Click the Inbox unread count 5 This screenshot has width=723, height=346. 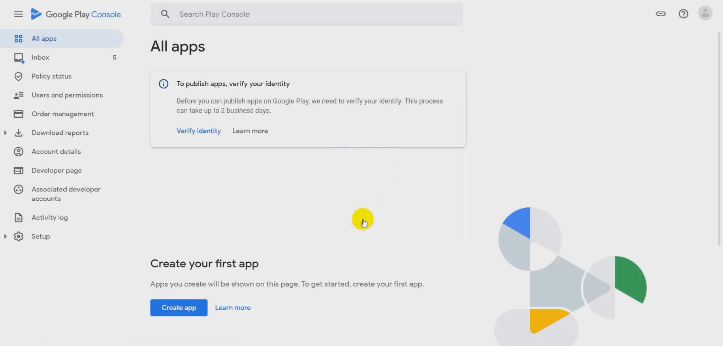point(114,58)
